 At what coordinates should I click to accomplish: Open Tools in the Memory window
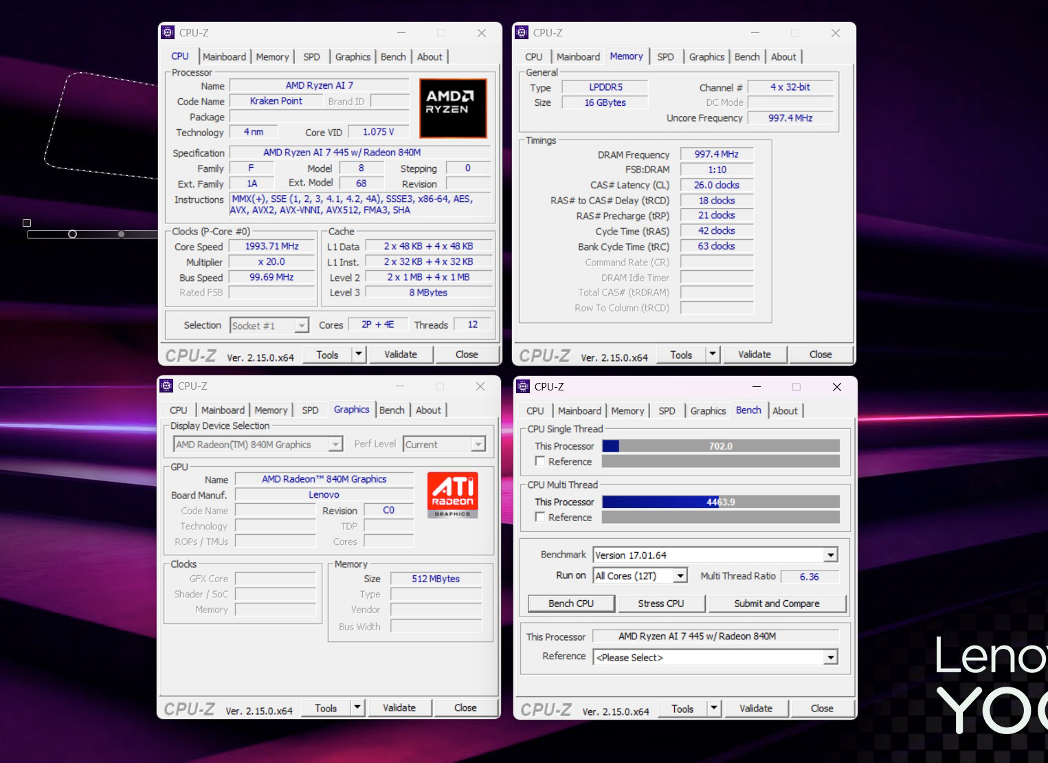[x=681, y=355]
